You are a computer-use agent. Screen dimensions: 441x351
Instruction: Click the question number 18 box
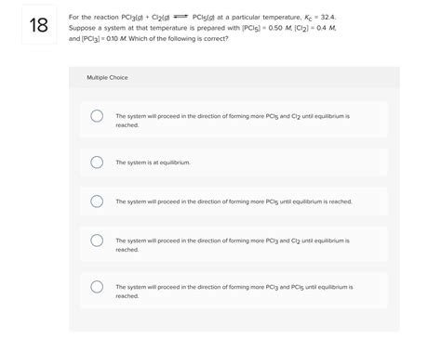pyautogui.click(x=39, y=25)
